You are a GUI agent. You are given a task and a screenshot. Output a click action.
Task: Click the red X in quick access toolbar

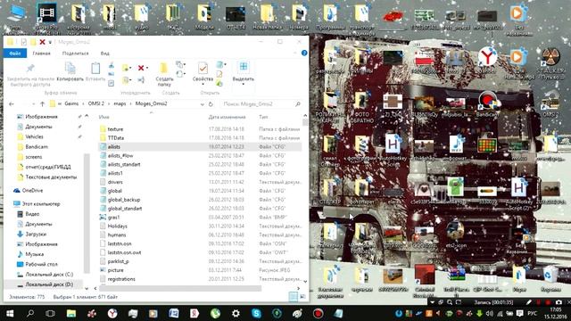coord(42,42)
